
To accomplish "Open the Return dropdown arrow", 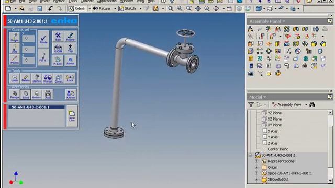I will click(115, 9).
